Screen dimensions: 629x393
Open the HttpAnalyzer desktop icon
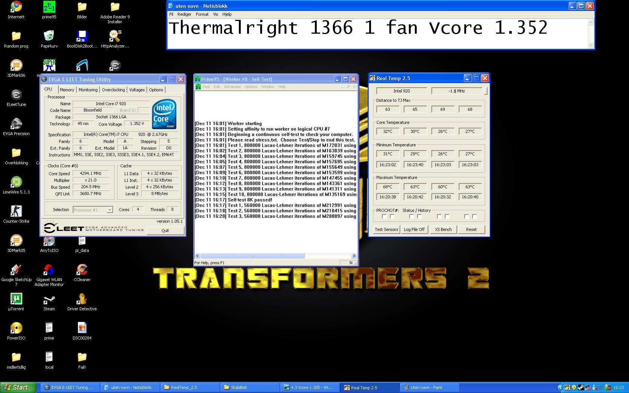pos(115,39)
